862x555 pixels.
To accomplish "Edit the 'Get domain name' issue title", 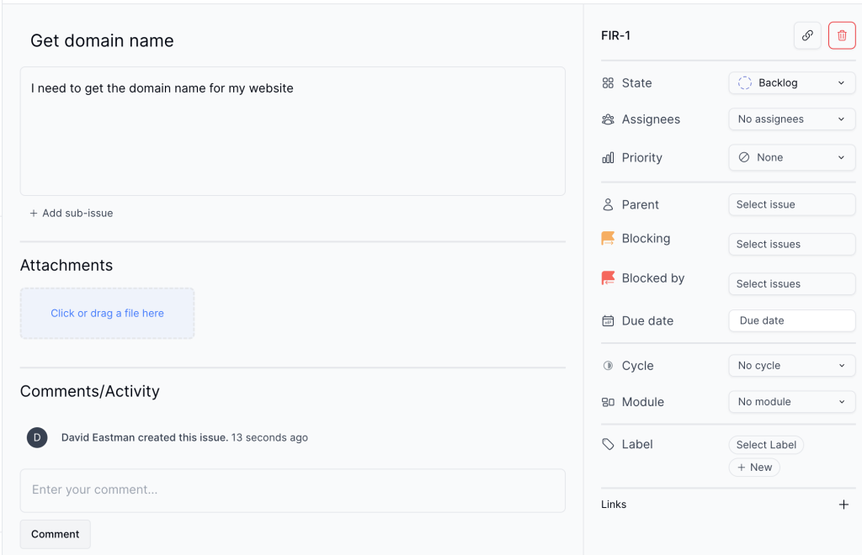I will (102, 40).
